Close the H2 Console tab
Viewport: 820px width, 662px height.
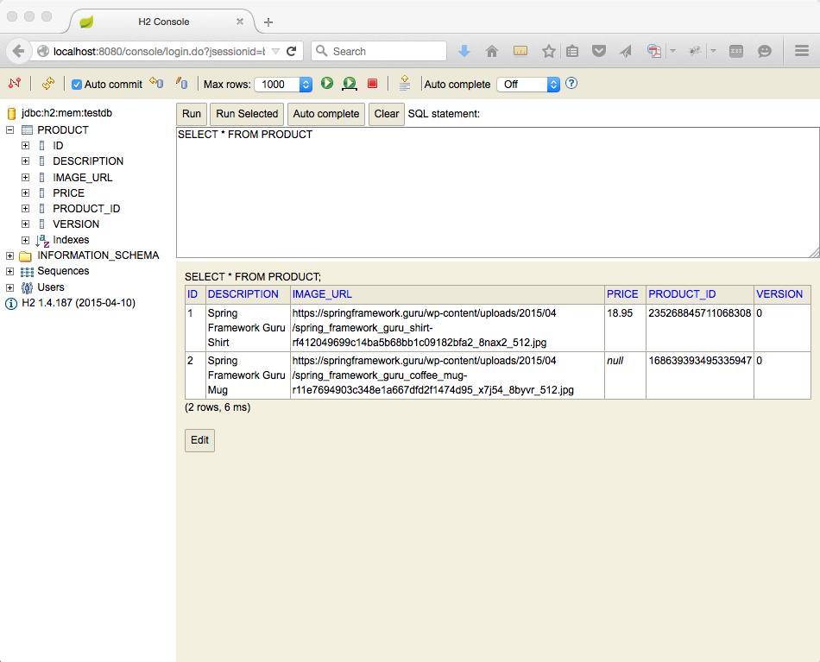click(239, 22)
